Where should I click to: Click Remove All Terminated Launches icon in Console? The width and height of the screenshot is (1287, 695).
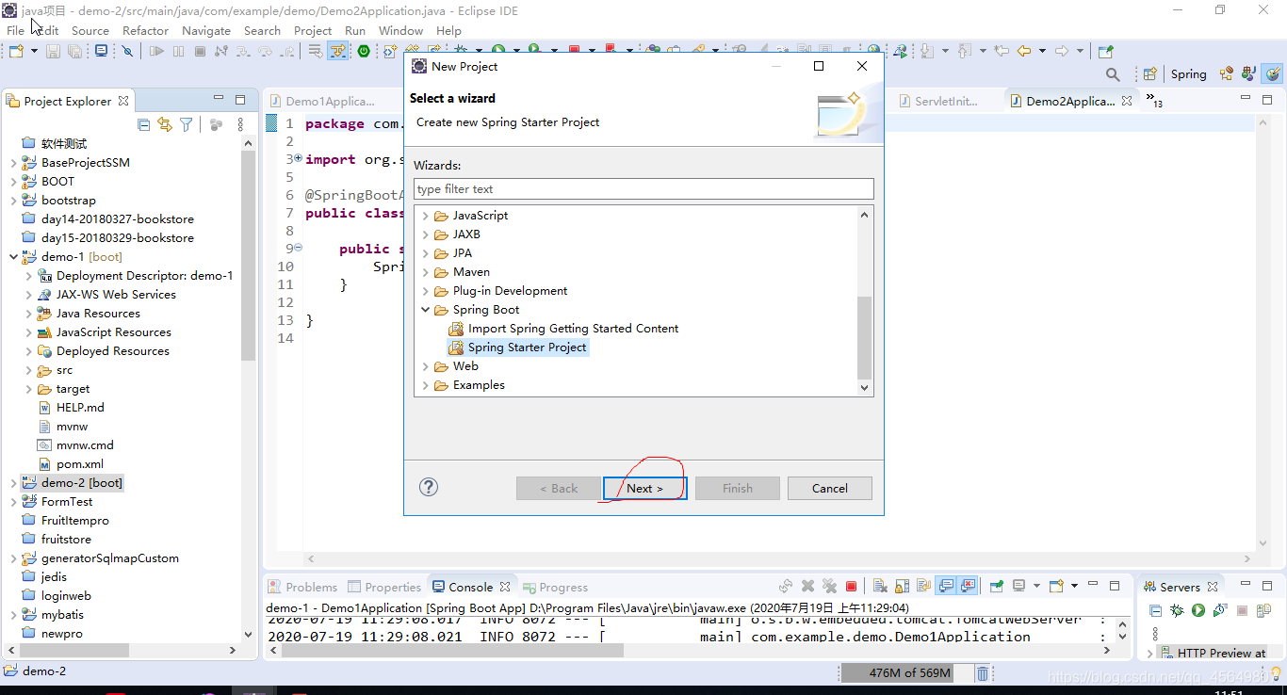click(x=830, y=587)
